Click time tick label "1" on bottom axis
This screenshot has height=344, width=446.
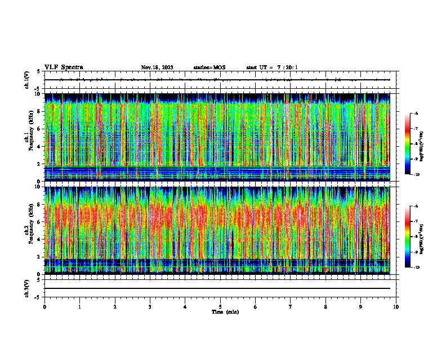(79, 307)
